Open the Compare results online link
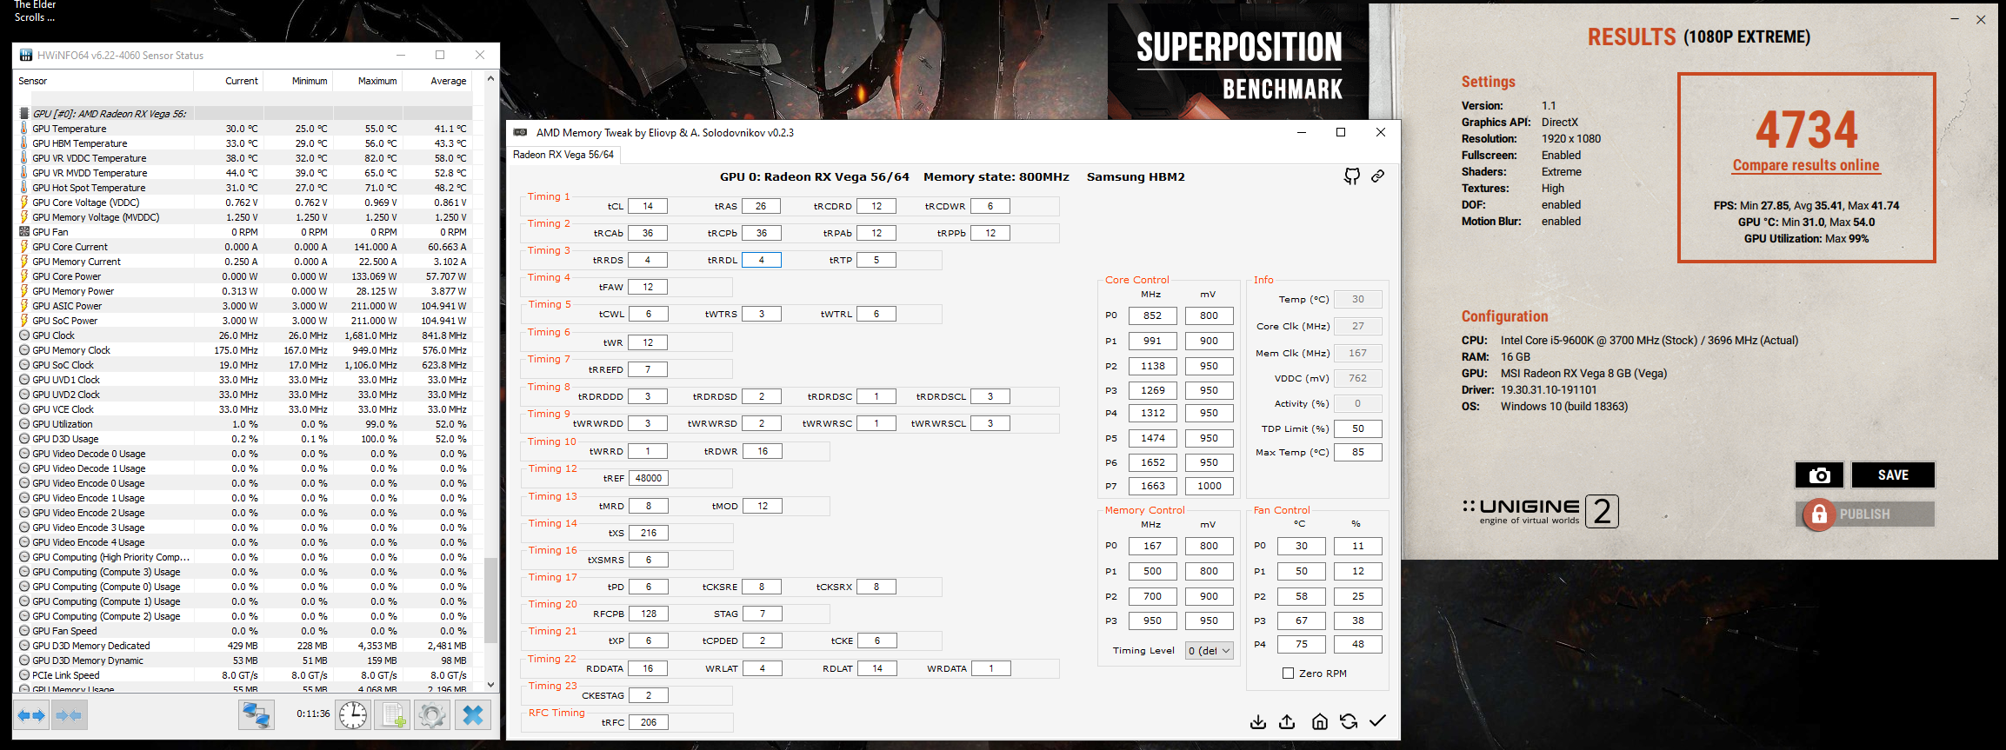2006x750 pixels. click(1806, 165)
